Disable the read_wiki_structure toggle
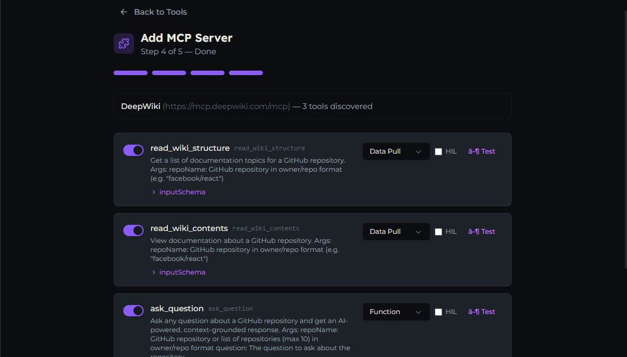The width and height of the screenshot is (627, 357). click(x=133, y=150)
